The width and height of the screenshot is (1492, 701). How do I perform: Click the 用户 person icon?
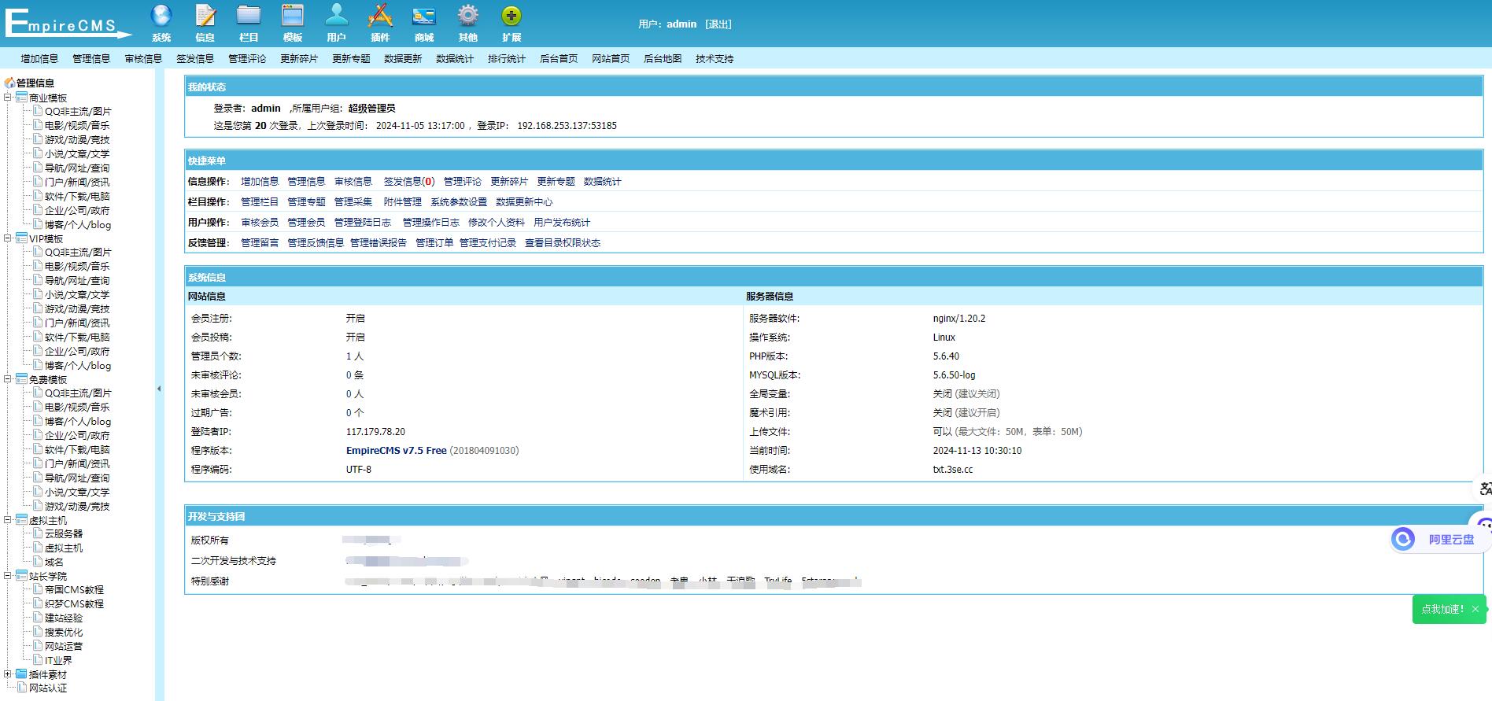pyautogui.click(x=336, y=17)
